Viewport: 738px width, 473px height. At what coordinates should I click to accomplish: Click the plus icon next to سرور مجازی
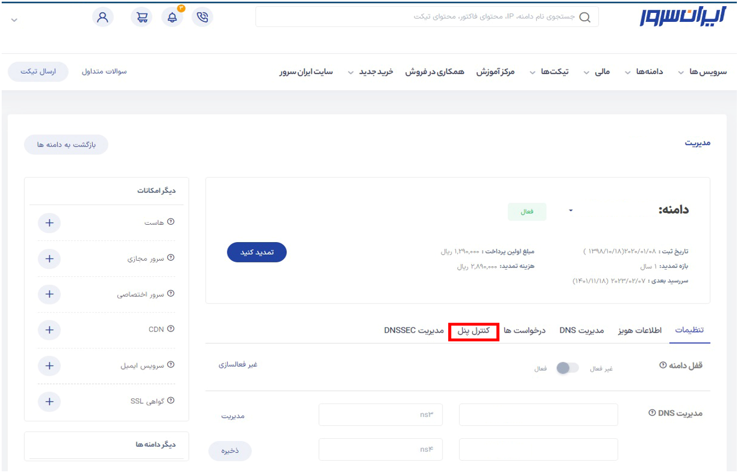pyautogui.click(x=49, y=259)
